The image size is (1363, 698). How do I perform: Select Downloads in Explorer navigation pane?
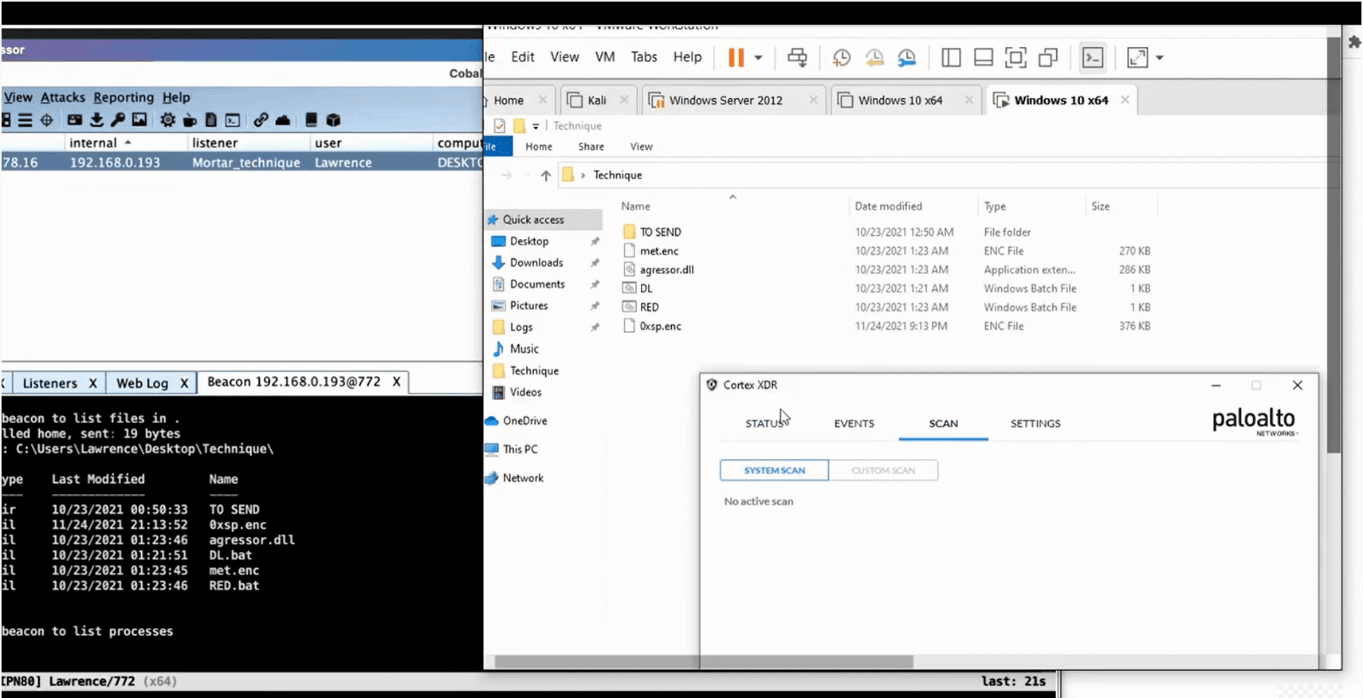(536, 263)
